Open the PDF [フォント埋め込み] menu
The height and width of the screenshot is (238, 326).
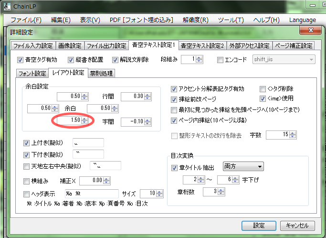coord(141,20)
